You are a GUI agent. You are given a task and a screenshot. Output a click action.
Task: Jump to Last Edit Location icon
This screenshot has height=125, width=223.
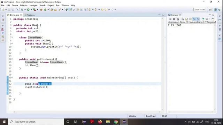click(102, 10)
